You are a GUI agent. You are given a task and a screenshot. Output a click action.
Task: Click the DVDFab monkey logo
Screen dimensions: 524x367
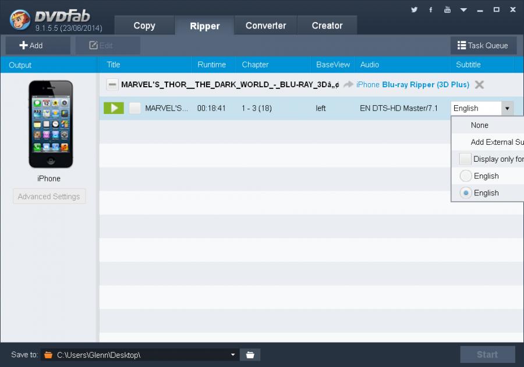pyautogui.click(x=20, y=19)
